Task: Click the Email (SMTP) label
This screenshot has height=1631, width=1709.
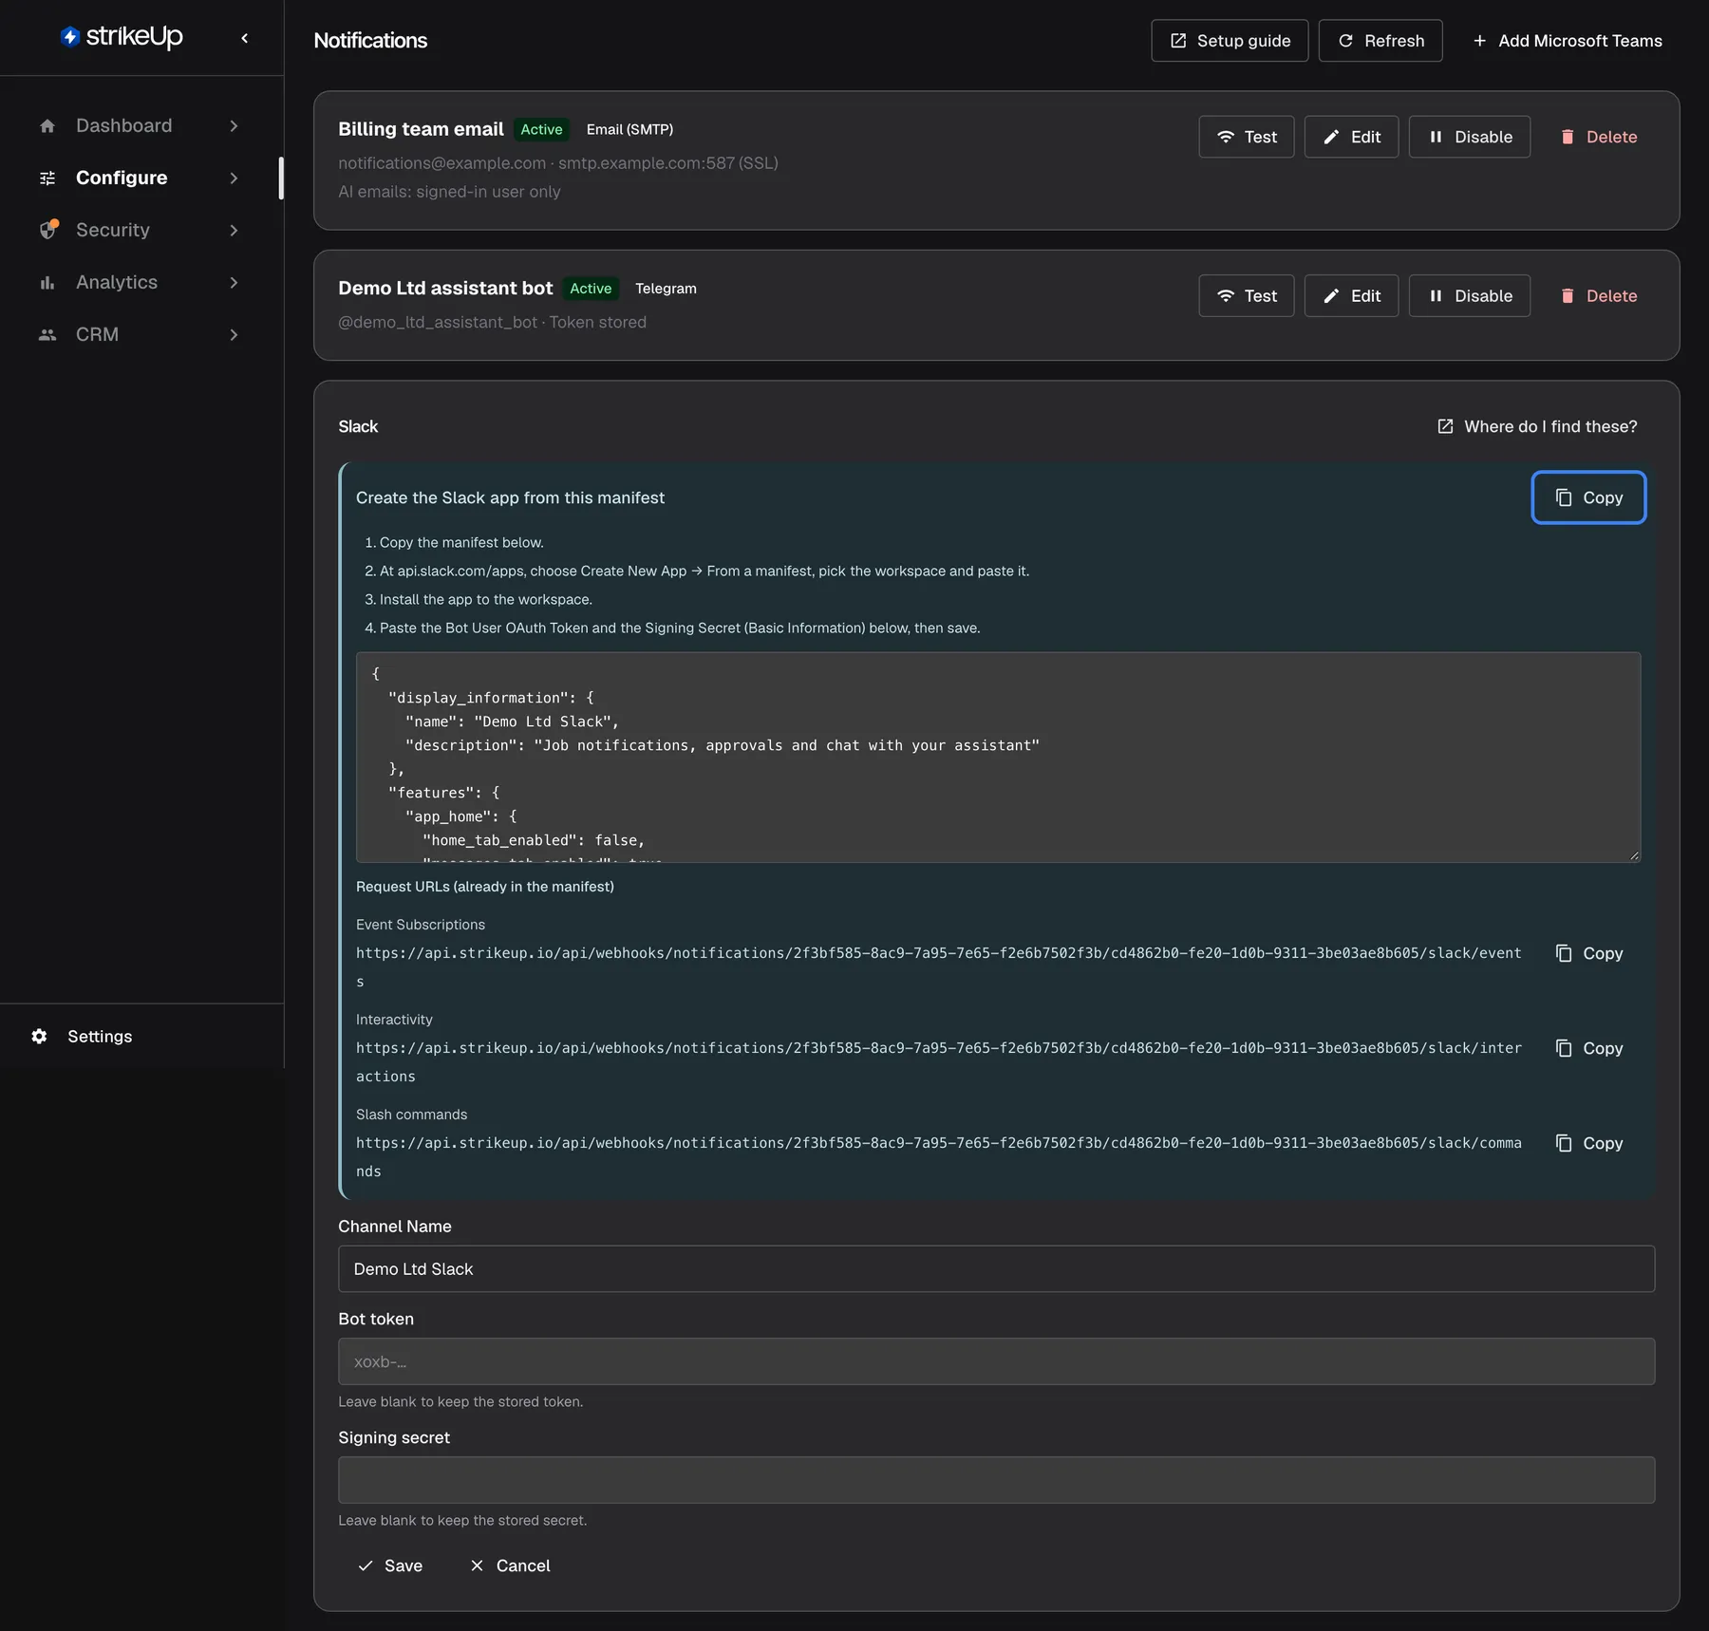Action: click(x=629, y=129)
